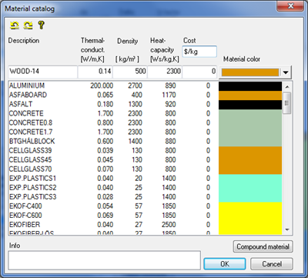Close the Material catalog dialog
308x278 pixels.
point(290,6)
